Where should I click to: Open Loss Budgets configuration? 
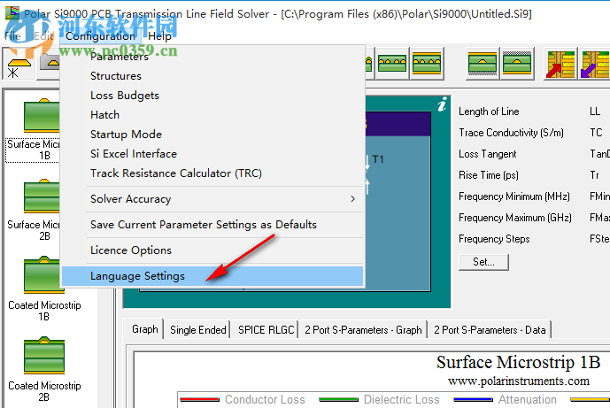coord(212,96)
